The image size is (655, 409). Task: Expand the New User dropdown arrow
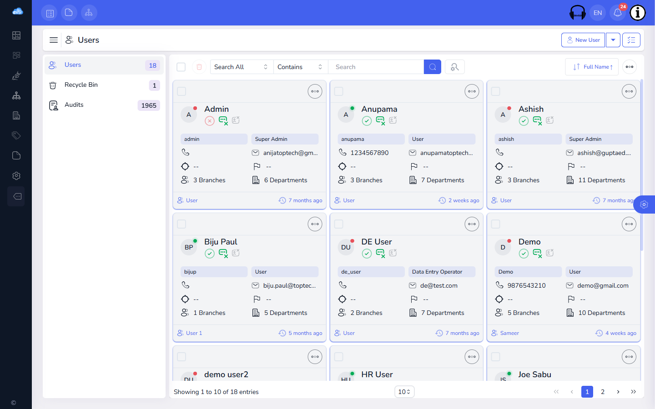point(613,40)
